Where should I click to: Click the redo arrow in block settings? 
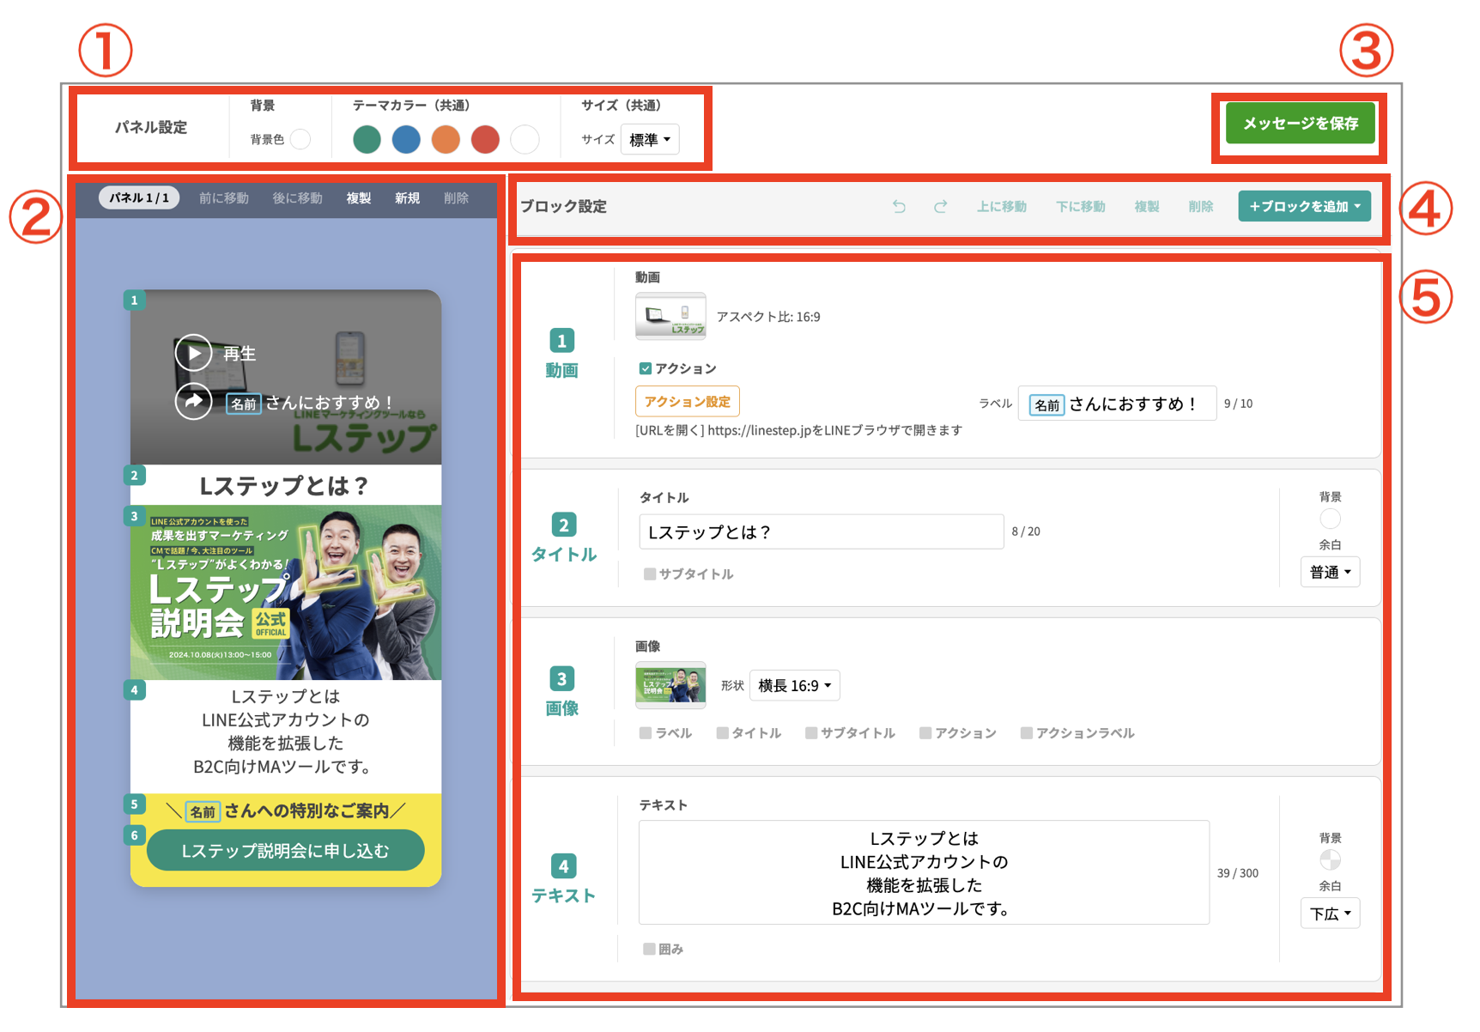click(940, 207)
